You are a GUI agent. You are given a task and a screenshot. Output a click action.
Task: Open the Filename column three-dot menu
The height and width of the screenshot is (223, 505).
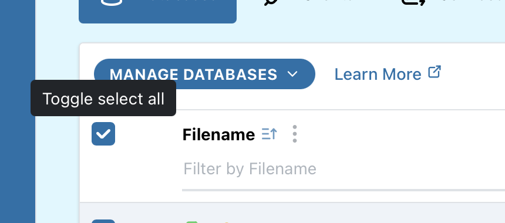[x=294, y=134]
